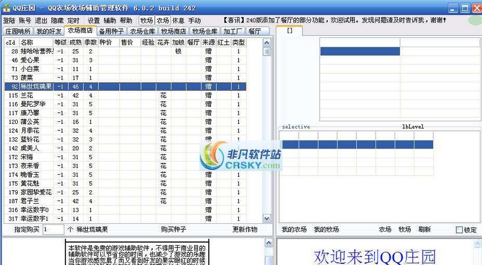Viewport: 482px width, 265px height.
Task: Open the 设置 menu
Action: coord(94,20)
